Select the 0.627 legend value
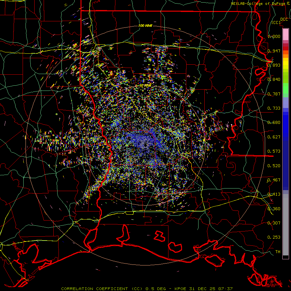Screen dimensions: 291x291 coord(274,137)
